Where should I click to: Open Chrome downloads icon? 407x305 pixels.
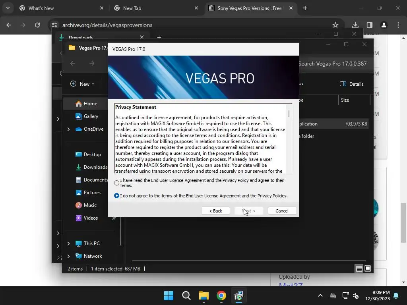pyautogui.click(x=355, y=25)
